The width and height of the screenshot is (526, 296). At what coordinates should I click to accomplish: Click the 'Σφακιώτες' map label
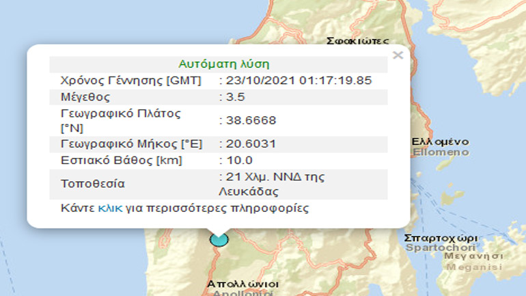tap(357, 41)
